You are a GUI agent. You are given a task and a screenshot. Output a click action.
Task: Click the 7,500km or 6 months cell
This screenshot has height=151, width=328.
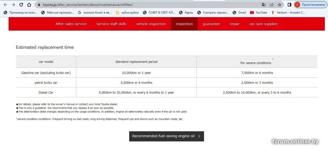coord(257,73)
